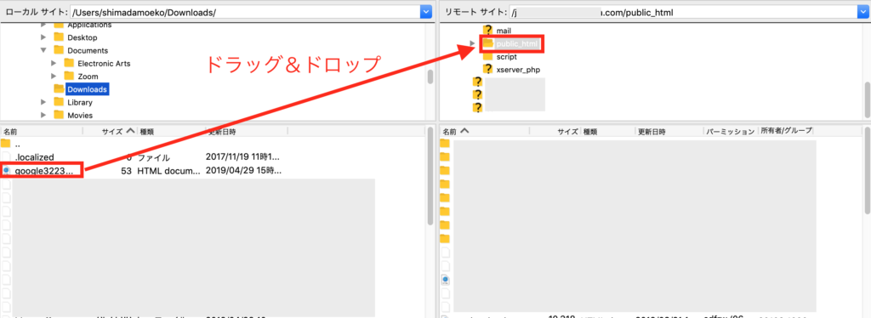Viewport: 871px width, 318px height.
Task: Click the HTML docum... type cell
Action: point(168,171)
